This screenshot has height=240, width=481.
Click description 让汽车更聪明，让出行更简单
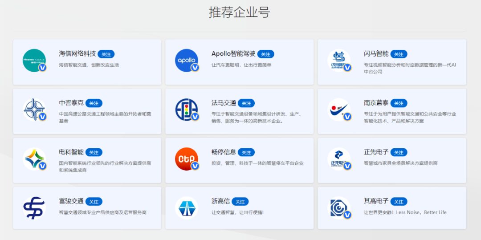click(241, 65)
